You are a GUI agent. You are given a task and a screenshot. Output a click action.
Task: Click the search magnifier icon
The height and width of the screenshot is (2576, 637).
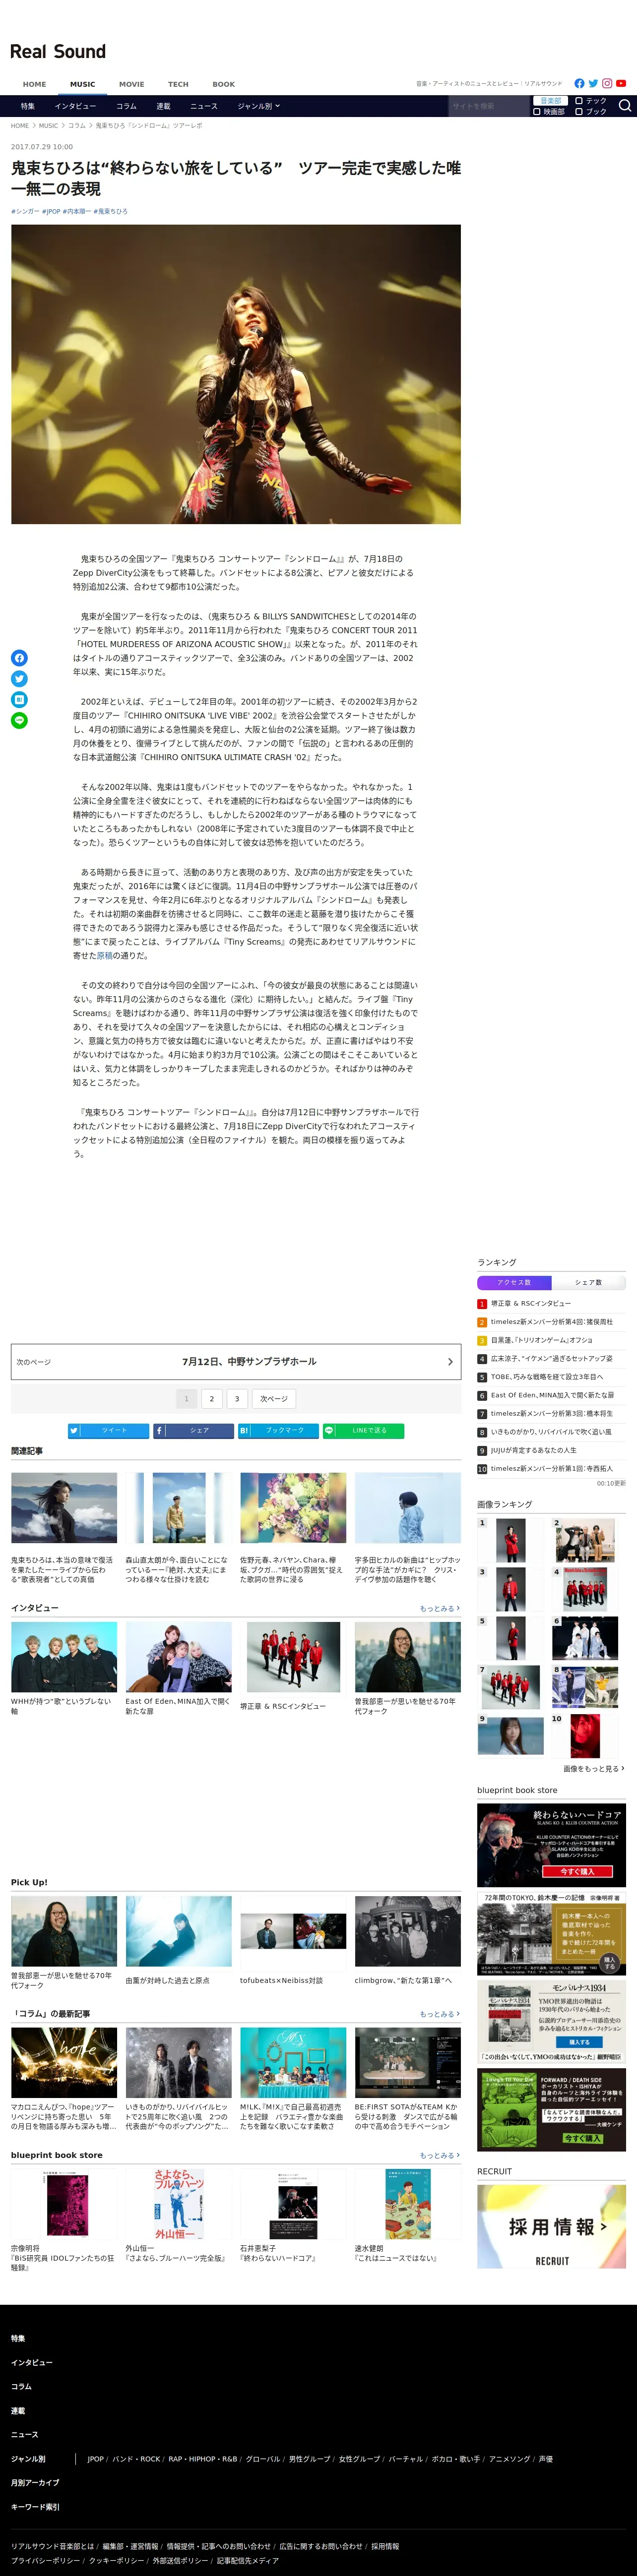point(625,106)
